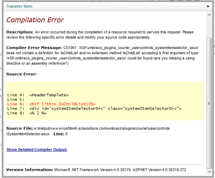Image resolution: width=215 pixels, height=178 pixels.
Task: Click the vertical scrollbar thumb
Action: 209,103
